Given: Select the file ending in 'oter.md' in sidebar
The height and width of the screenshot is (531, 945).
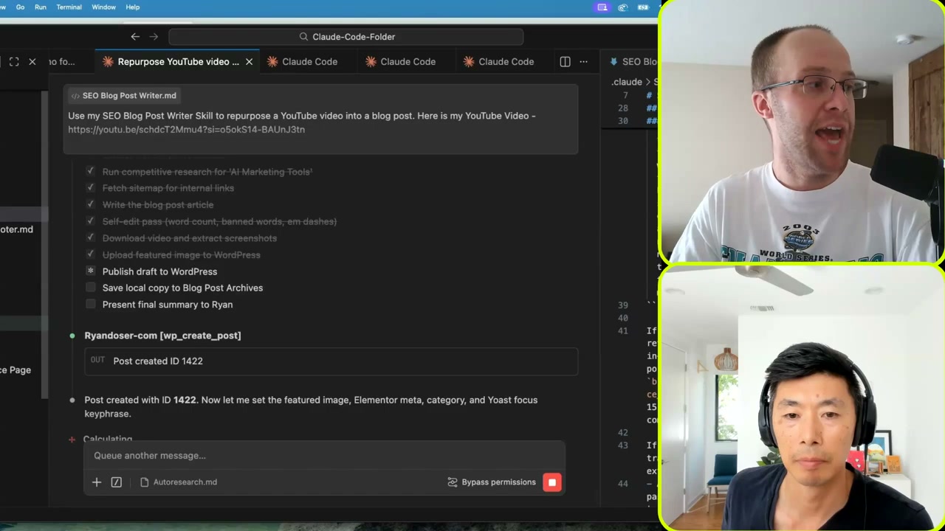Looking at the screenshot, I should pyautogui.click(x=16, y=229).
